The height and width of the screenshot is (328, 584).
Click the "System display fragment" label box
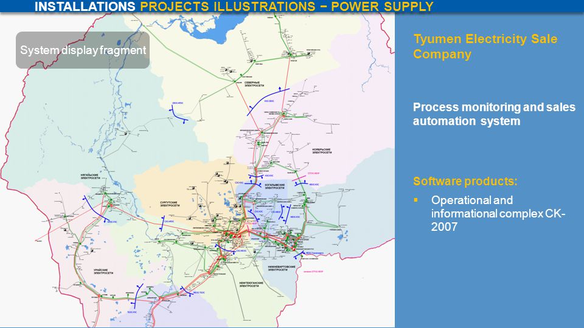83,50
